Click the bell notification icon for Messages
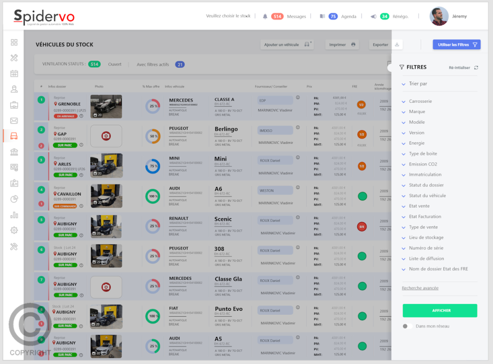The image size is (493, 364). [265, 16]
